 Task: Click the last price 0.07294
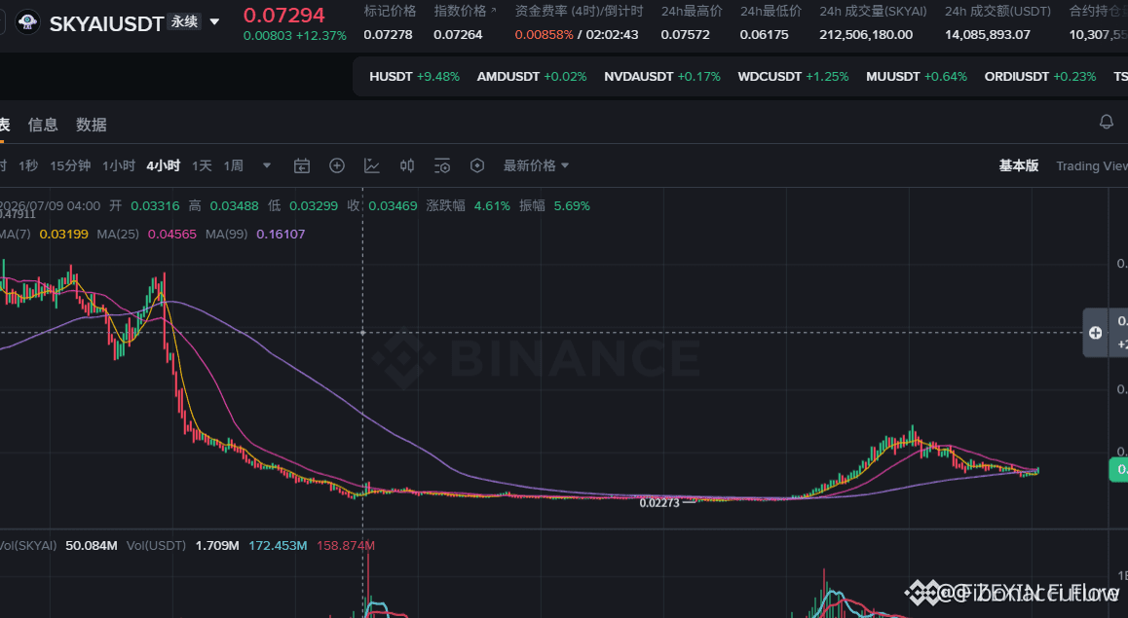(x=284, y=16)
